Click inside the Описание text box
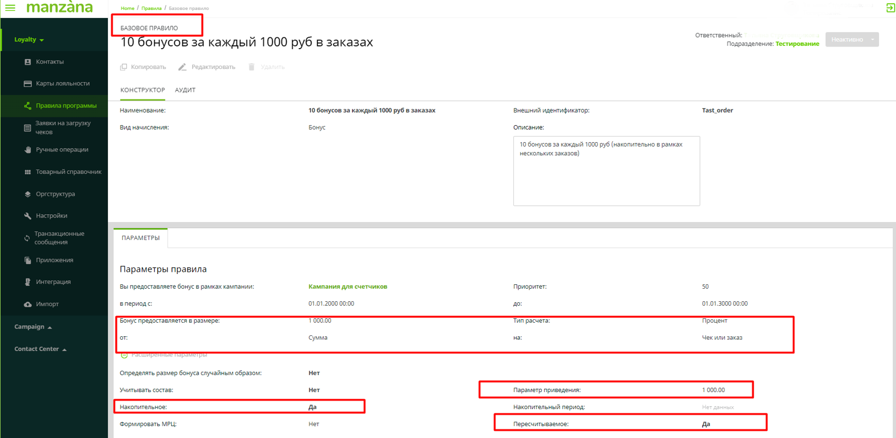Screen dimensions: 896x438 pyautogui.click(x=606, y=175)
